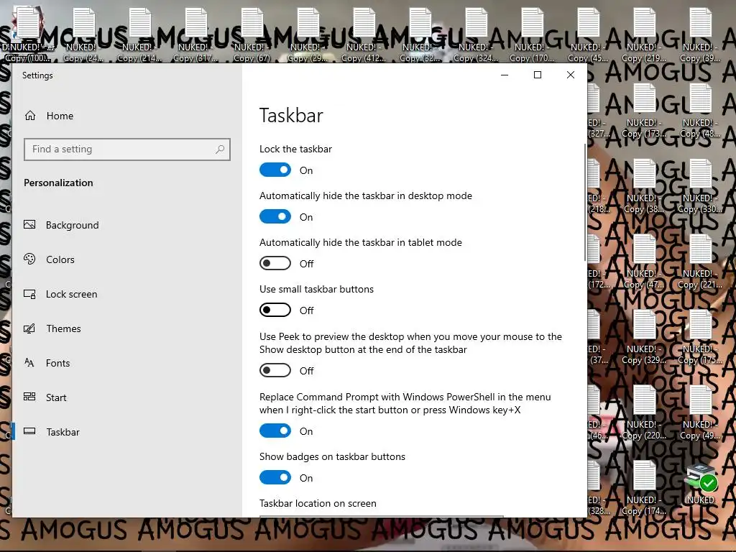Select desktop file NUKED! - Copy (219...
736x552 pixels.
click(x=645, y=34)
